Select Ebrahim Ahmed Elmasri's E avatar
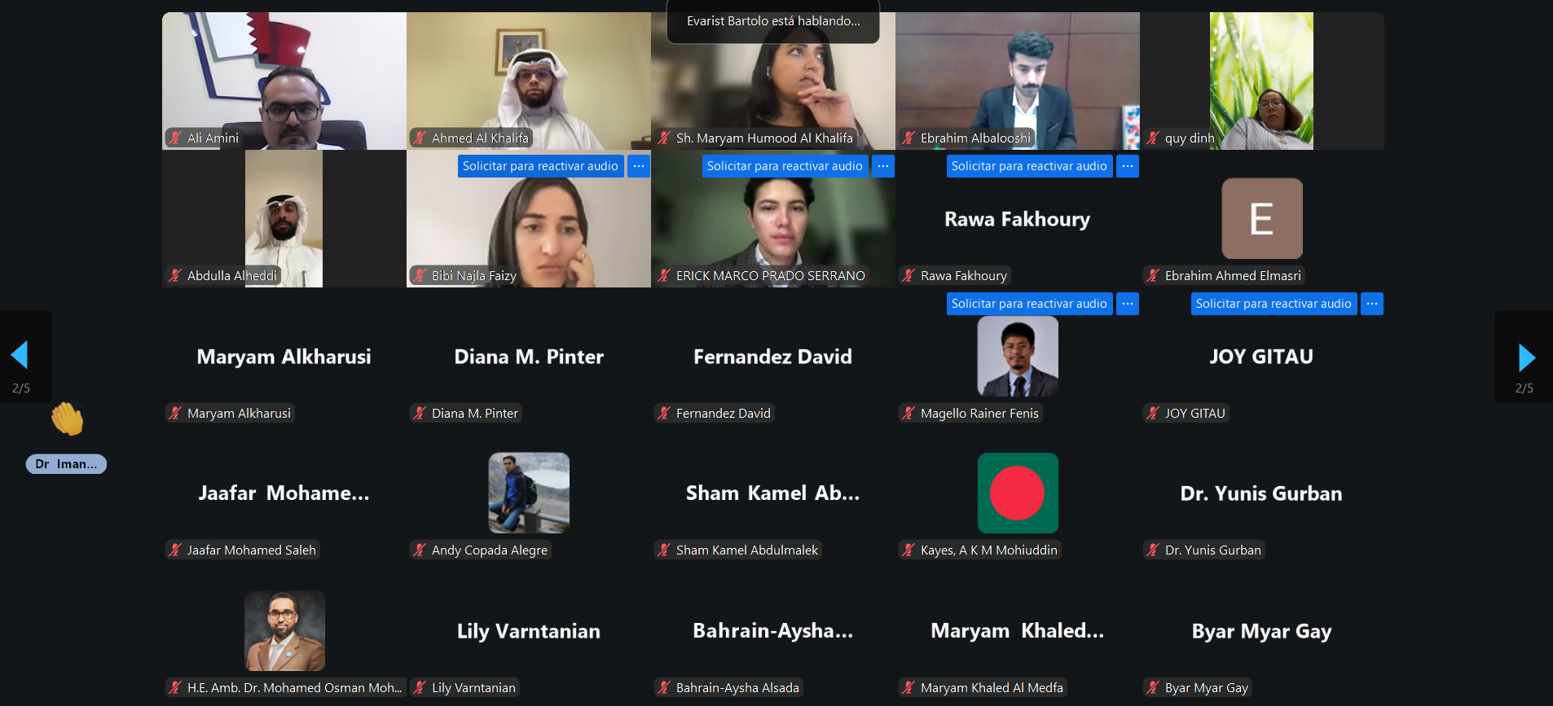 tap(1262, 218)
